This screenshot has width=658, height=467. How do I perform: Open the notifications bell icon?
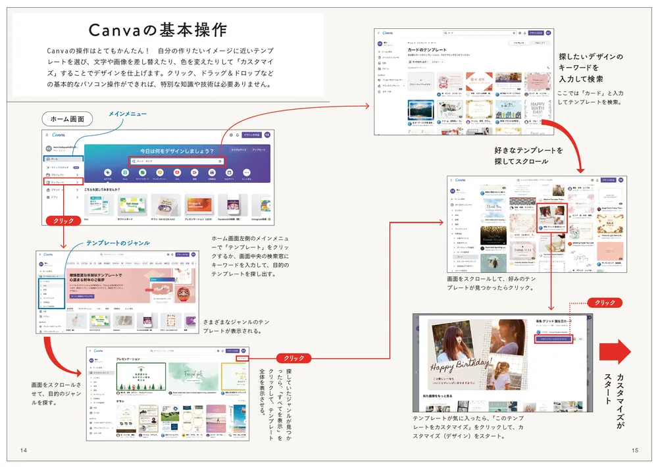click(238, 134)
